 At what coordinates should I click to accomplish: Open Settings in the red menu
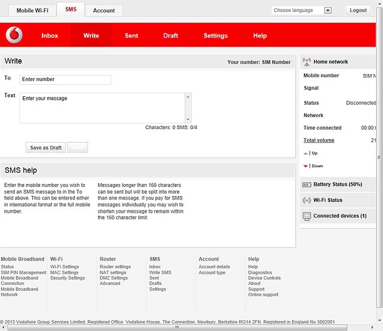(x=215, y=36)
